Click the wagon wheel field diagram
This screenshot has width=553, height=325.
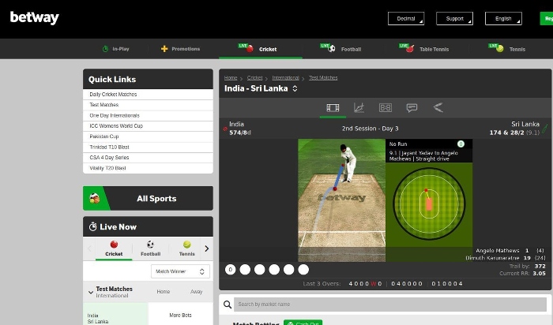(429, 204)
